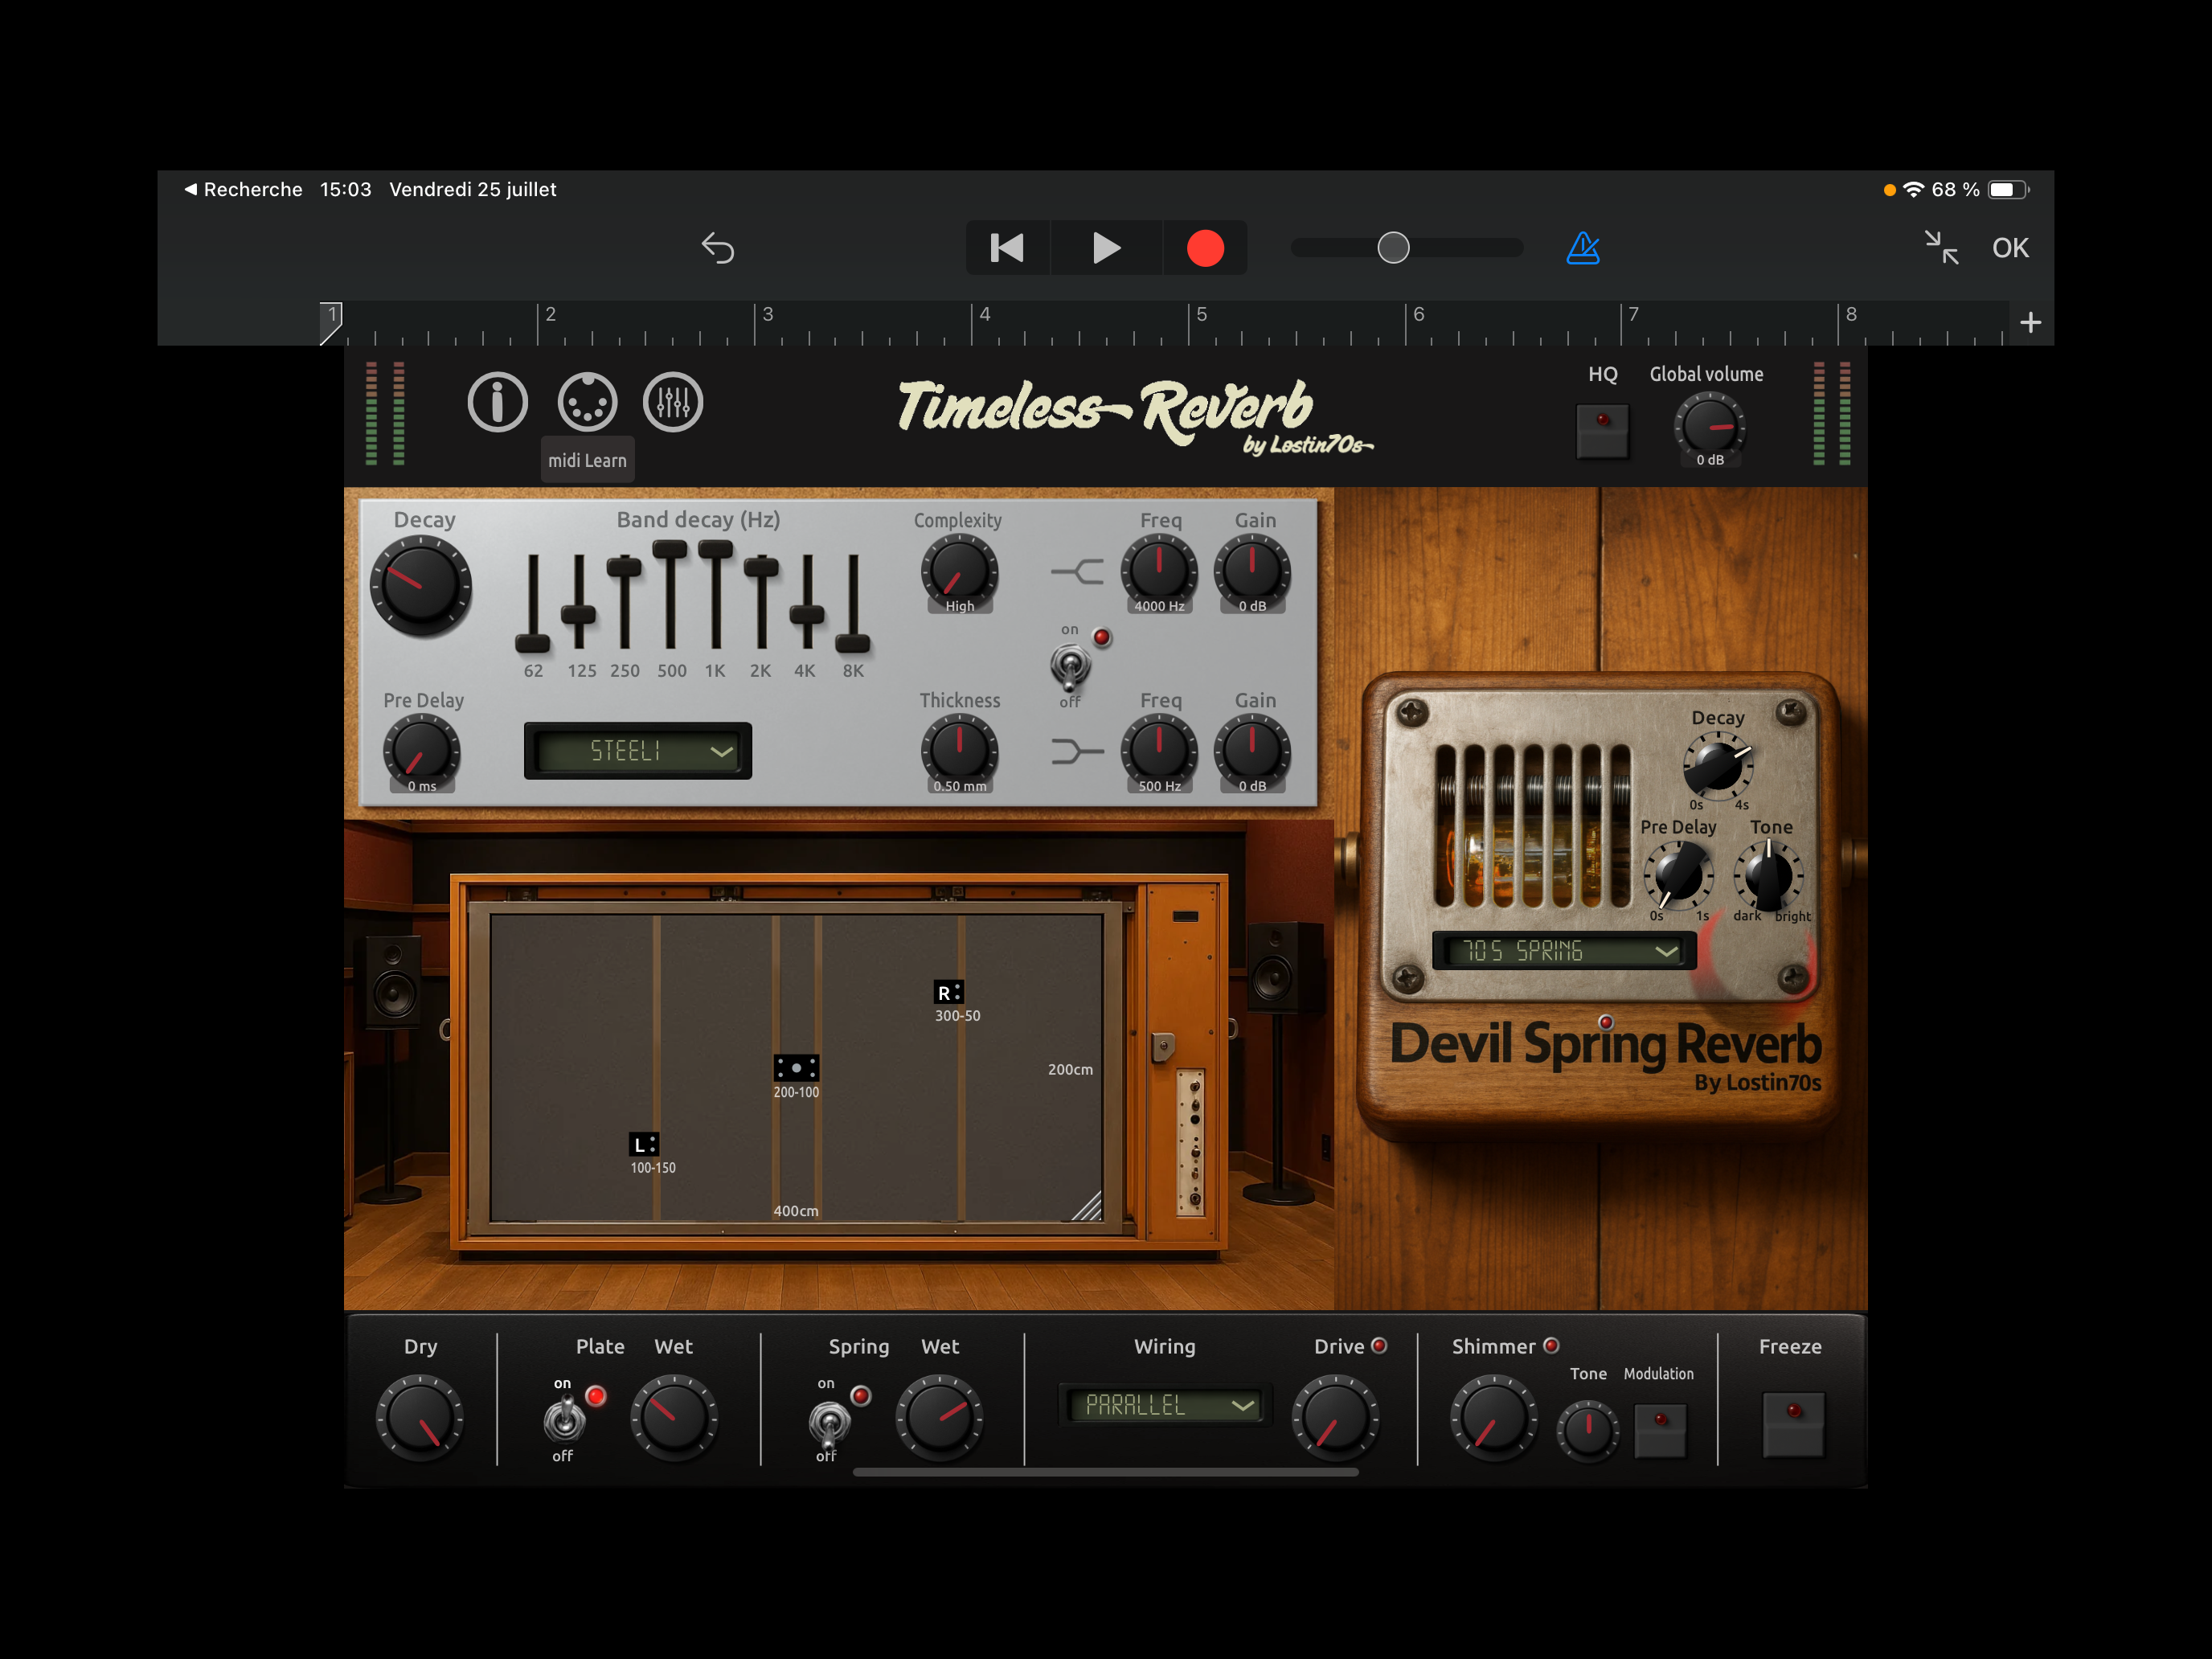The height and width of the screenshot is (1659, 2212).
Task: Open the 70S SPRING type dropdown
Action: point(1564,950)
